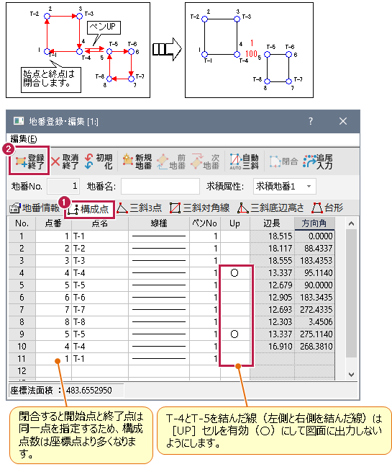392x467 pixels.
Task: Switch to the 構成点 tab
Action: [89, 209]
